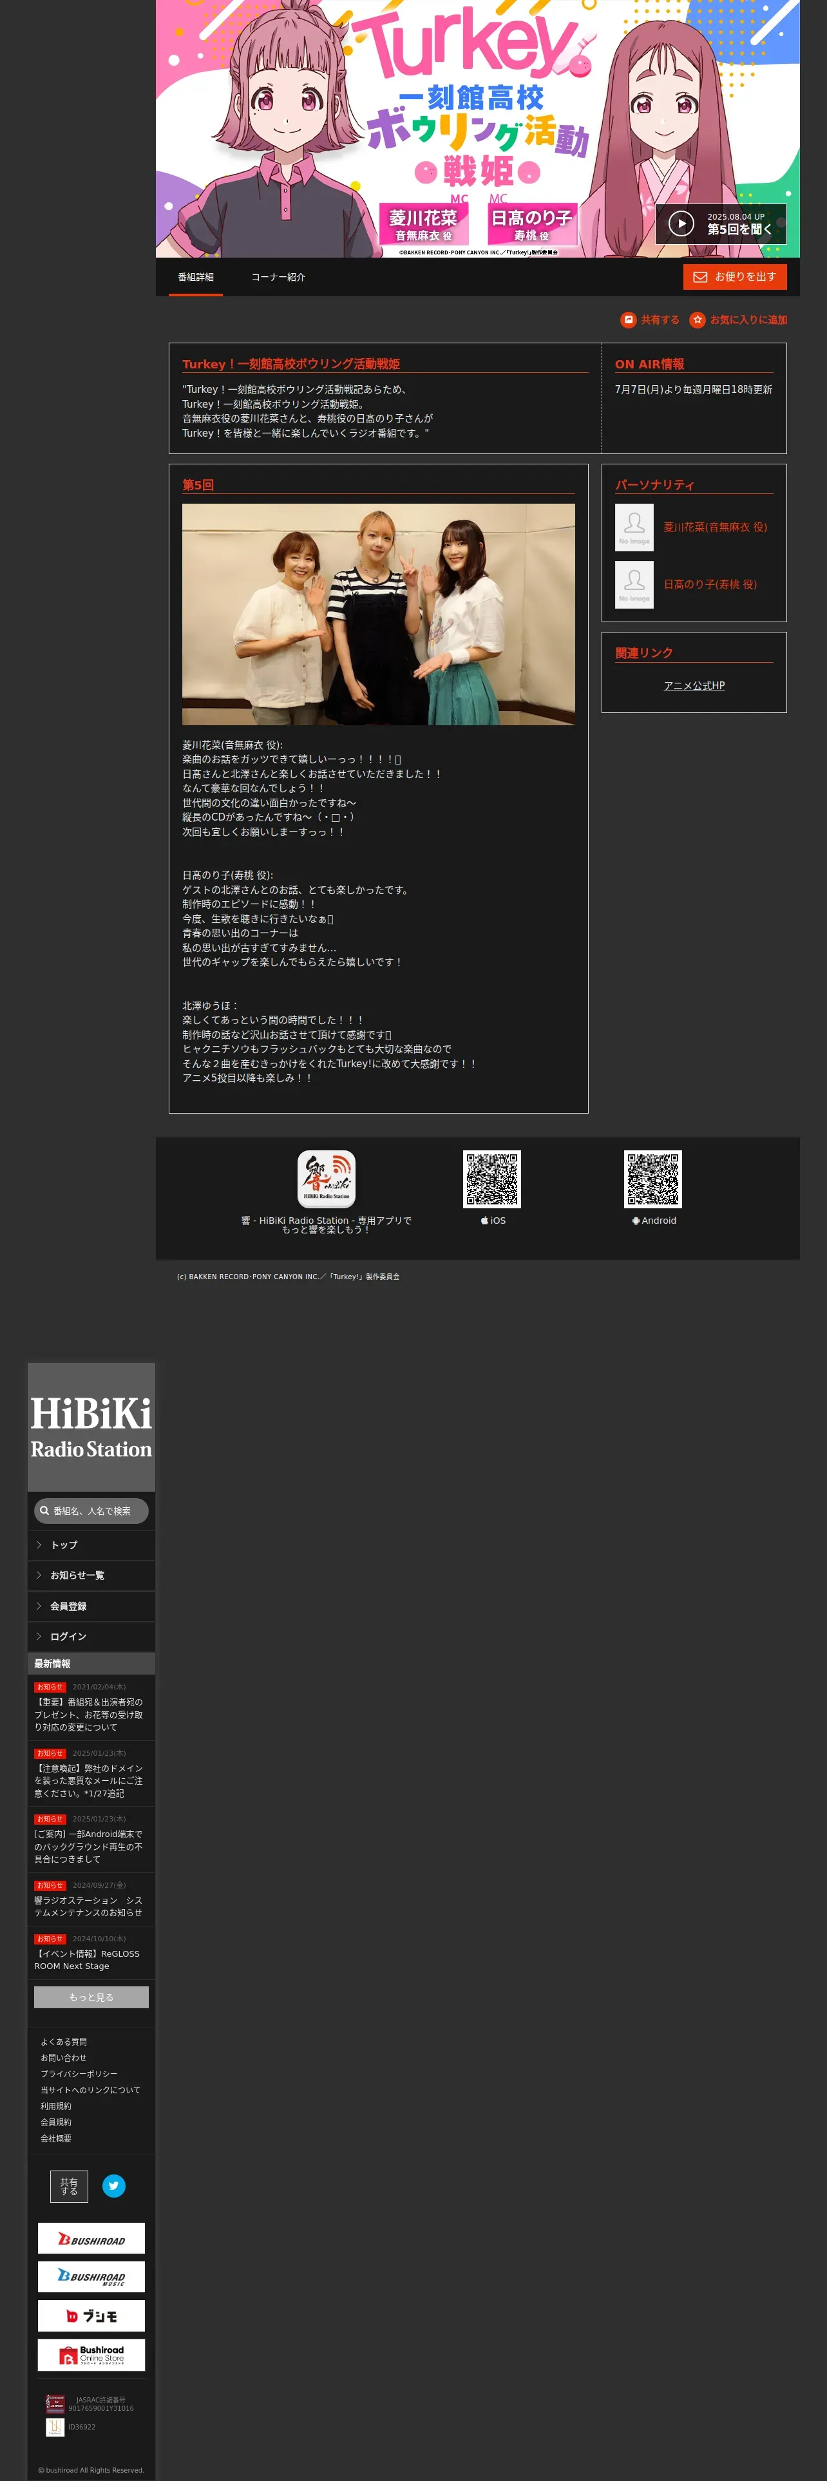Screen dimensions: 827x2481
Task: Click the Turkey! program banner image
Action: (x=477, y=129)
